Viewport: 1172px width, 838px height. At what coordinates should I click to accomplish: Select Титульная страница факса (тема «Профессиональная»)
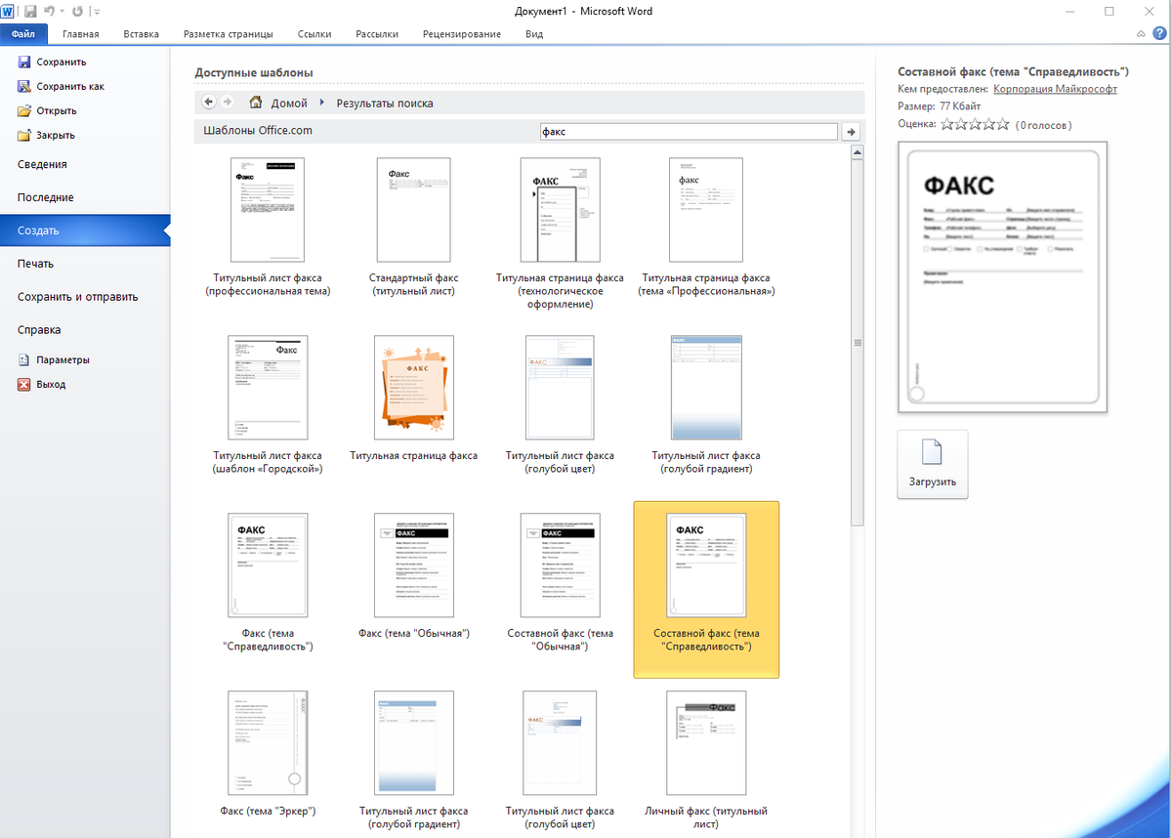click(x=706, y=229)
